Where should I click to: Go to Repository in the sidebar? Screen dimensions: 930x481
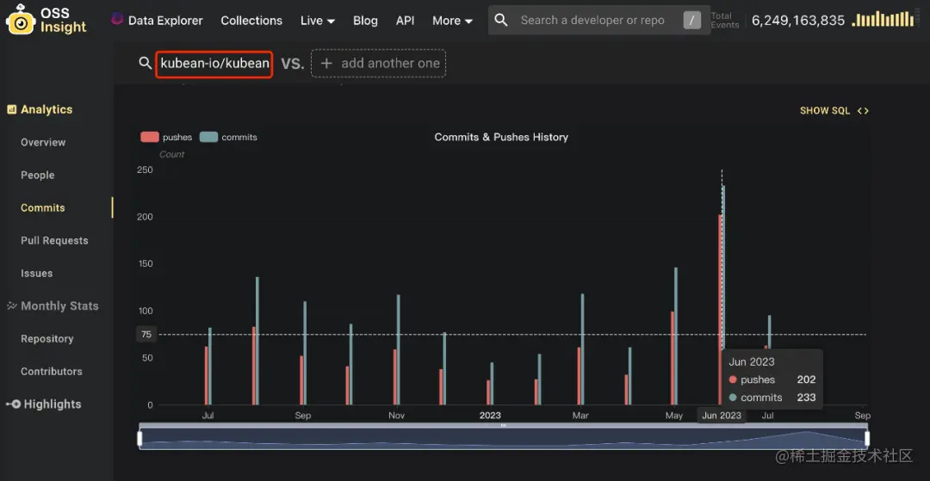(46, 339)
